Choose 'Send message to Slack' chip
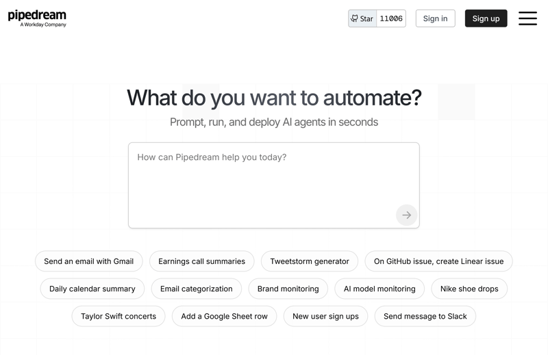The image size is (548, 355). coord(425,316)
